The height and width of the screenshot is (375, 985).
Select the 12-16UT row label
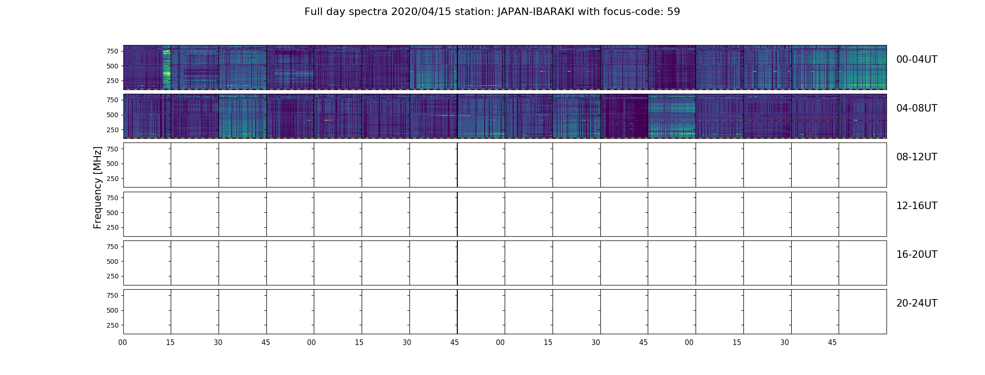pos(917,206)
